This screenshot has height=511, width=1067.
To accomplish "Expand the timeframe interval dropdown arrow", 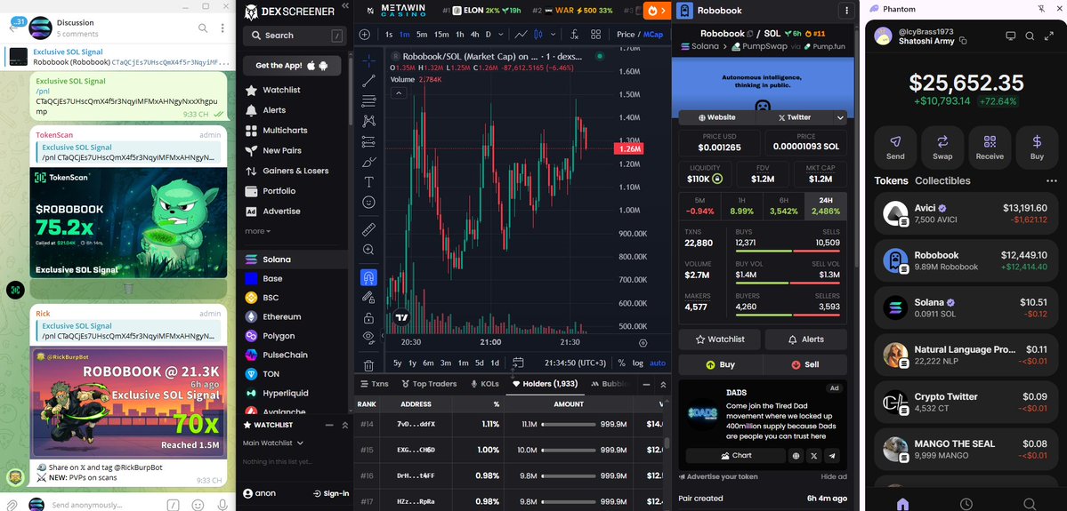I will tap(501, 34).
